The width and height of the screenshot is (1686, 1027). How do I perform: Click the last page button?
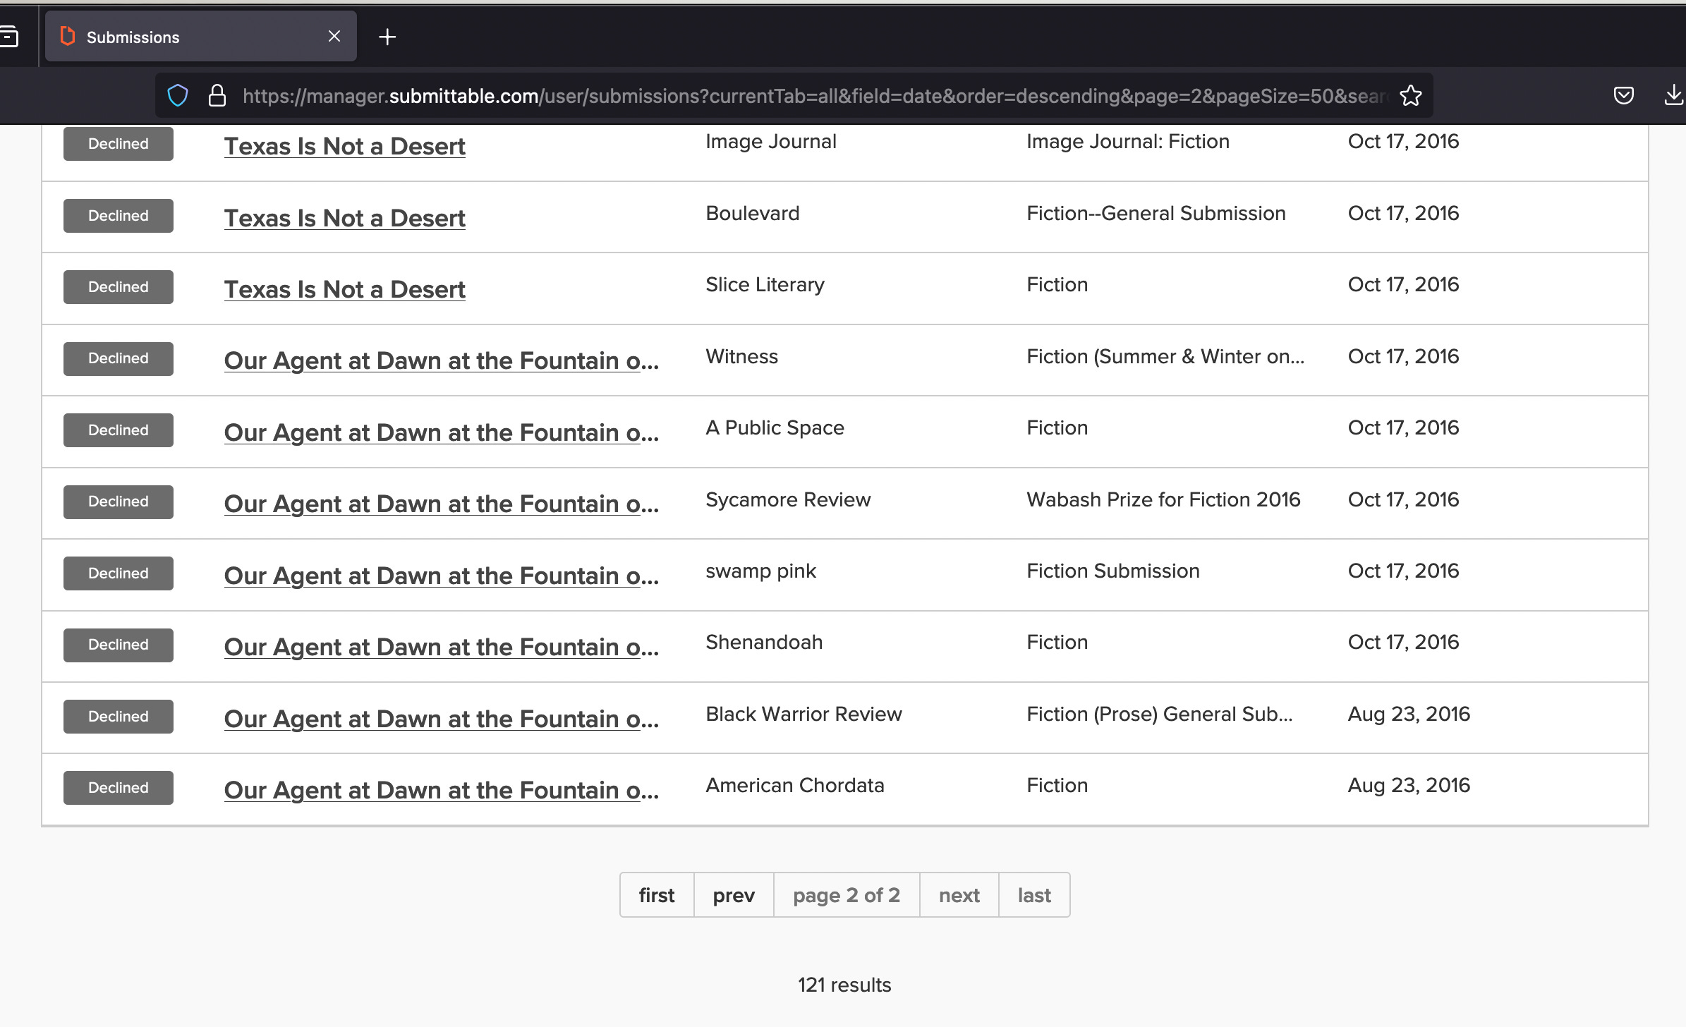(x=1033, y=895)
